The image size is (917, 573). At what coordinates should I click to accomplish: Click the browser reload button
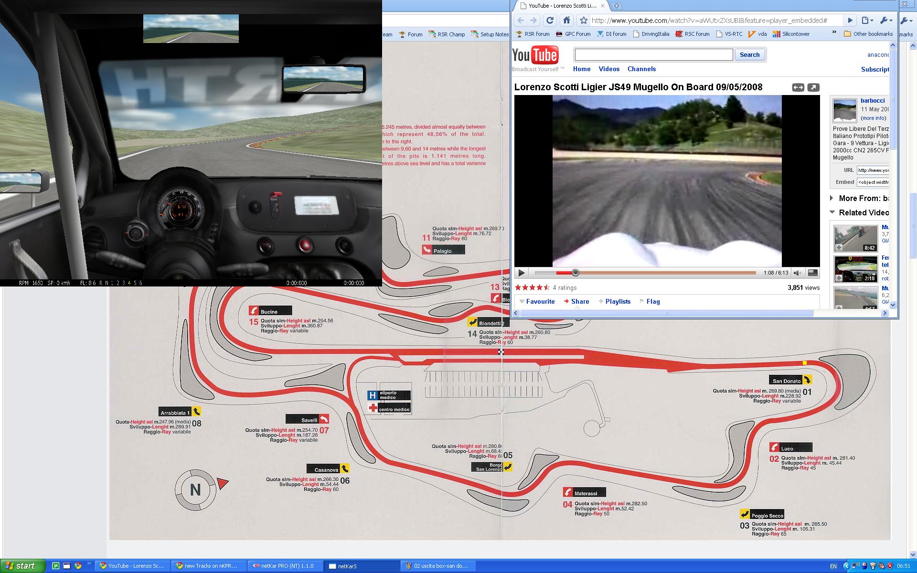pos(550,21)
